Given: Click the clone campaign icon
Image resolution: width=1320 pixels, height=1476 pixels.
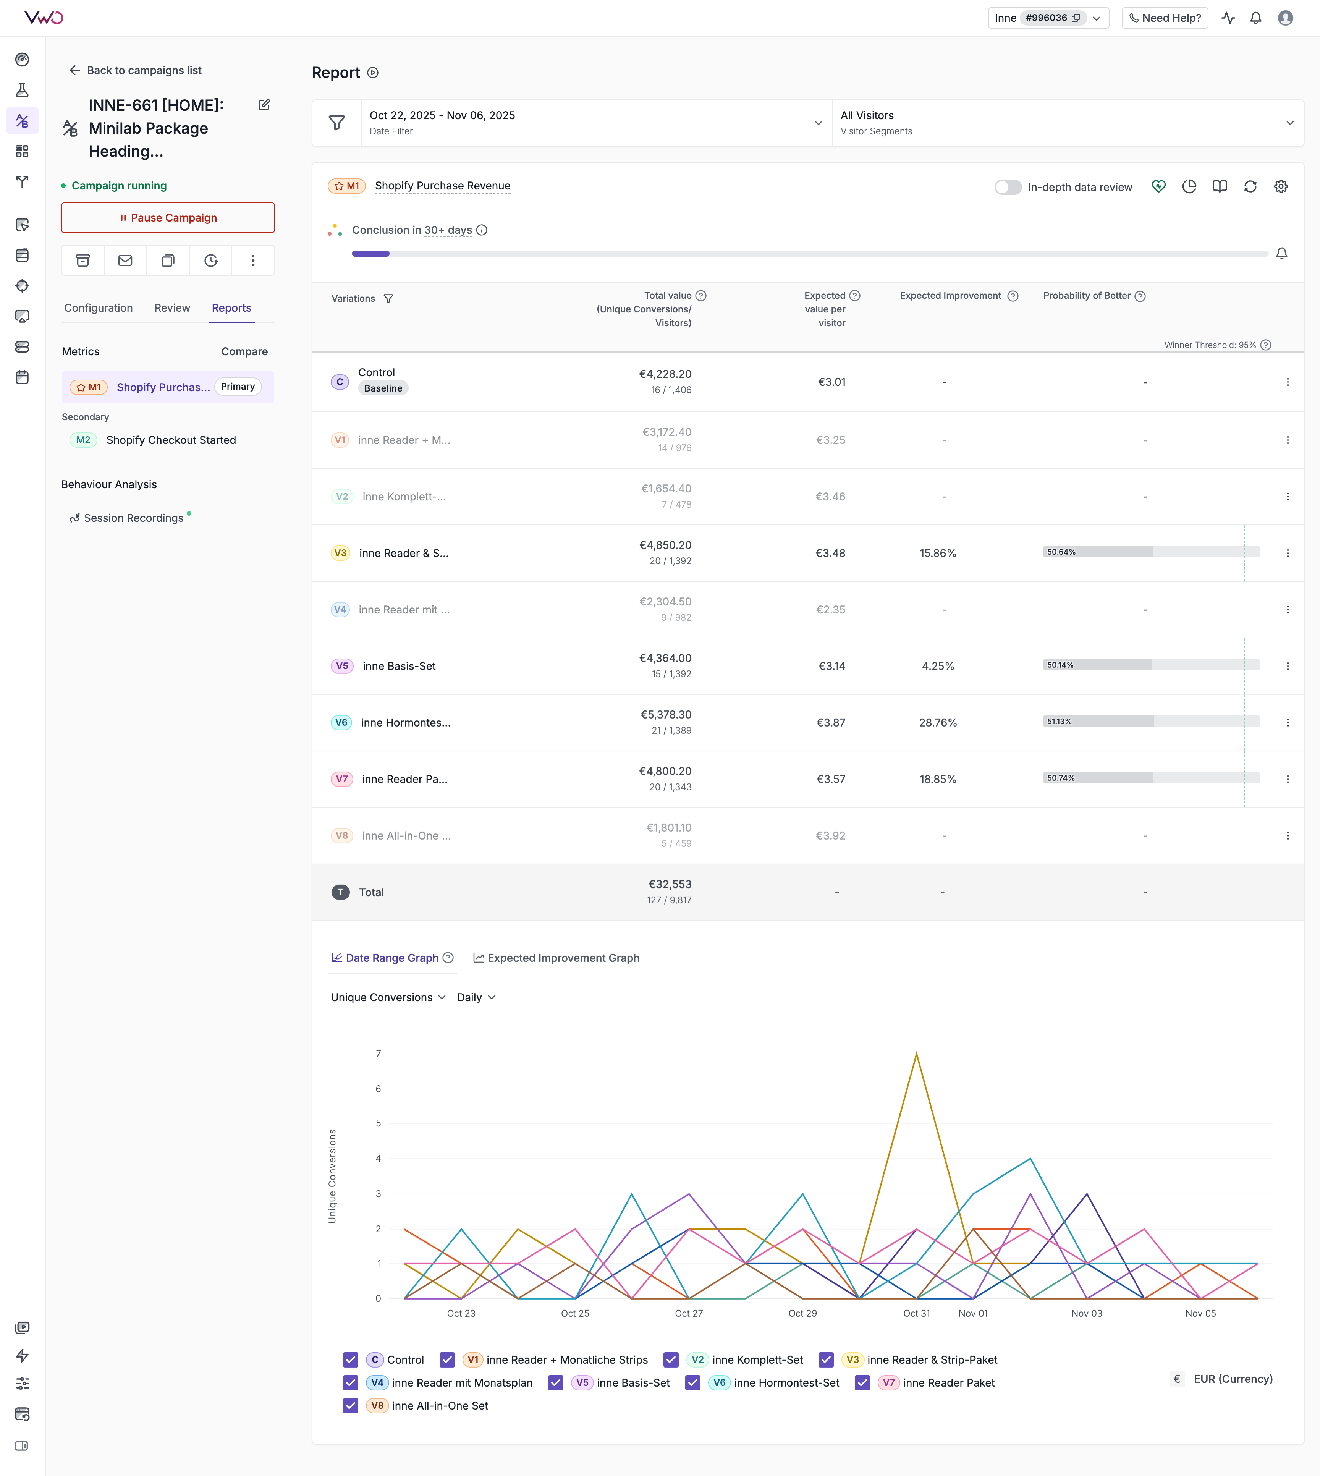Looking at the screenshot, I should [168, 261].
